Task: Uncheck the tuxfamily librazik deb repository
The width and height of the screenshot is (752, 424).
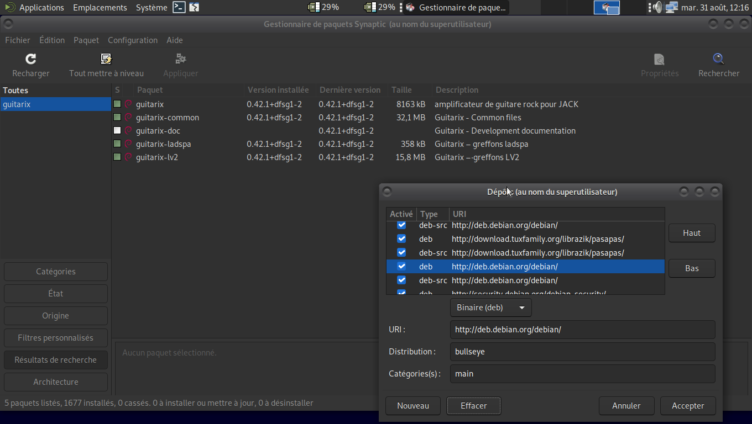Action: 401,239
